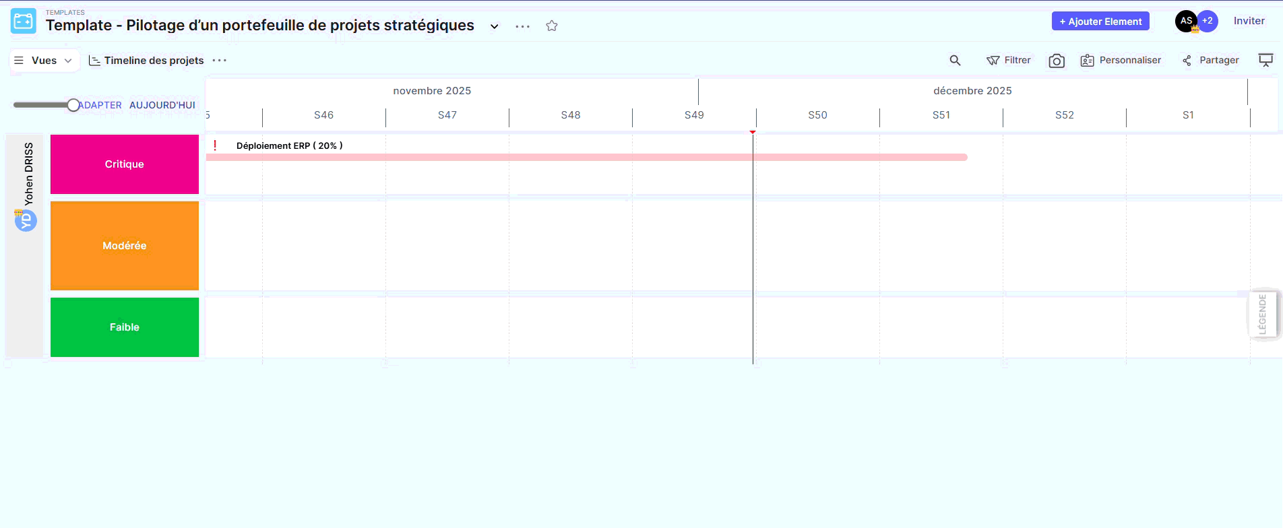The width and height of the screenshot is (1283, 528).
Task: Open the search magnifier
Action: click(x=955, y=61)
